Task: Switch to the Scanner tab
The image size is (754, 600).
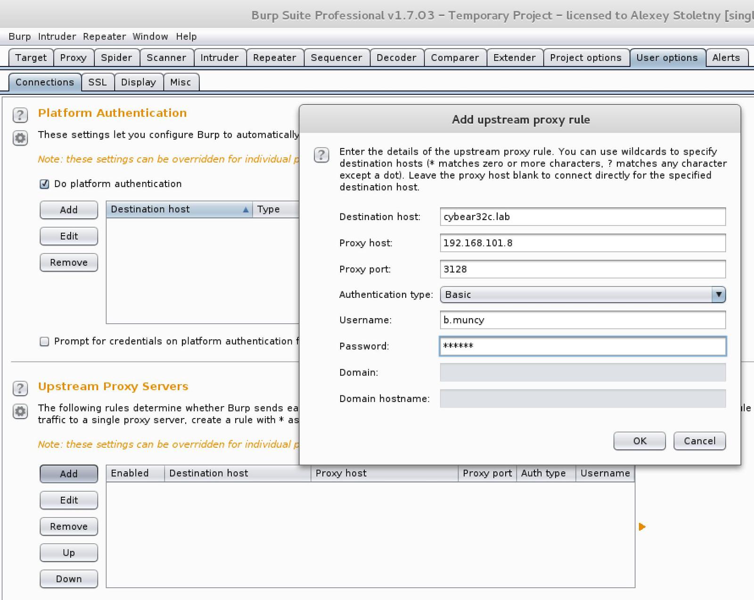Action: tap(166, 58)
